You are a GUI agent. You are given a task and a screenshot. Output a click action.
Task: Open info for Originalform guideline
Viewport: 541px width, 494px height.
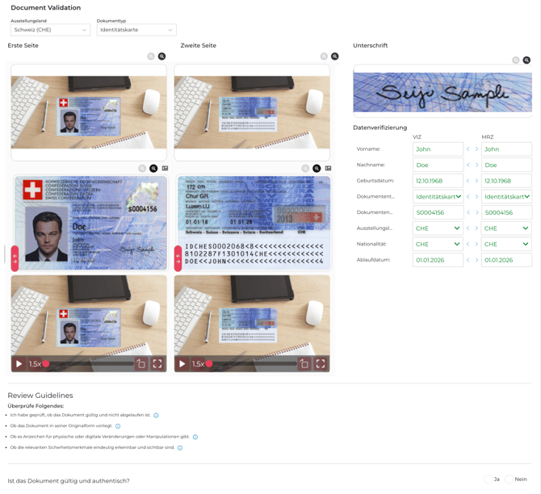point(118,426)
